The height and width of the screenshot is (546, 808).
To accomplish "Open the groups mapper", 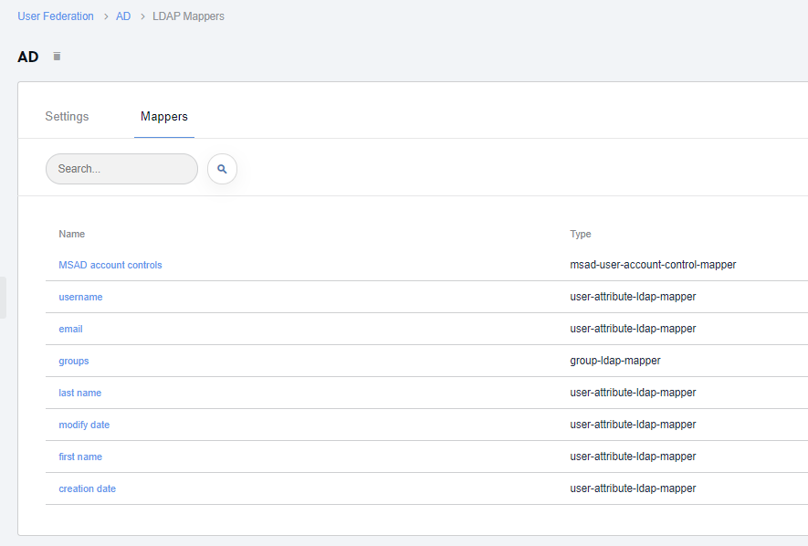I will tap(74, 361).
